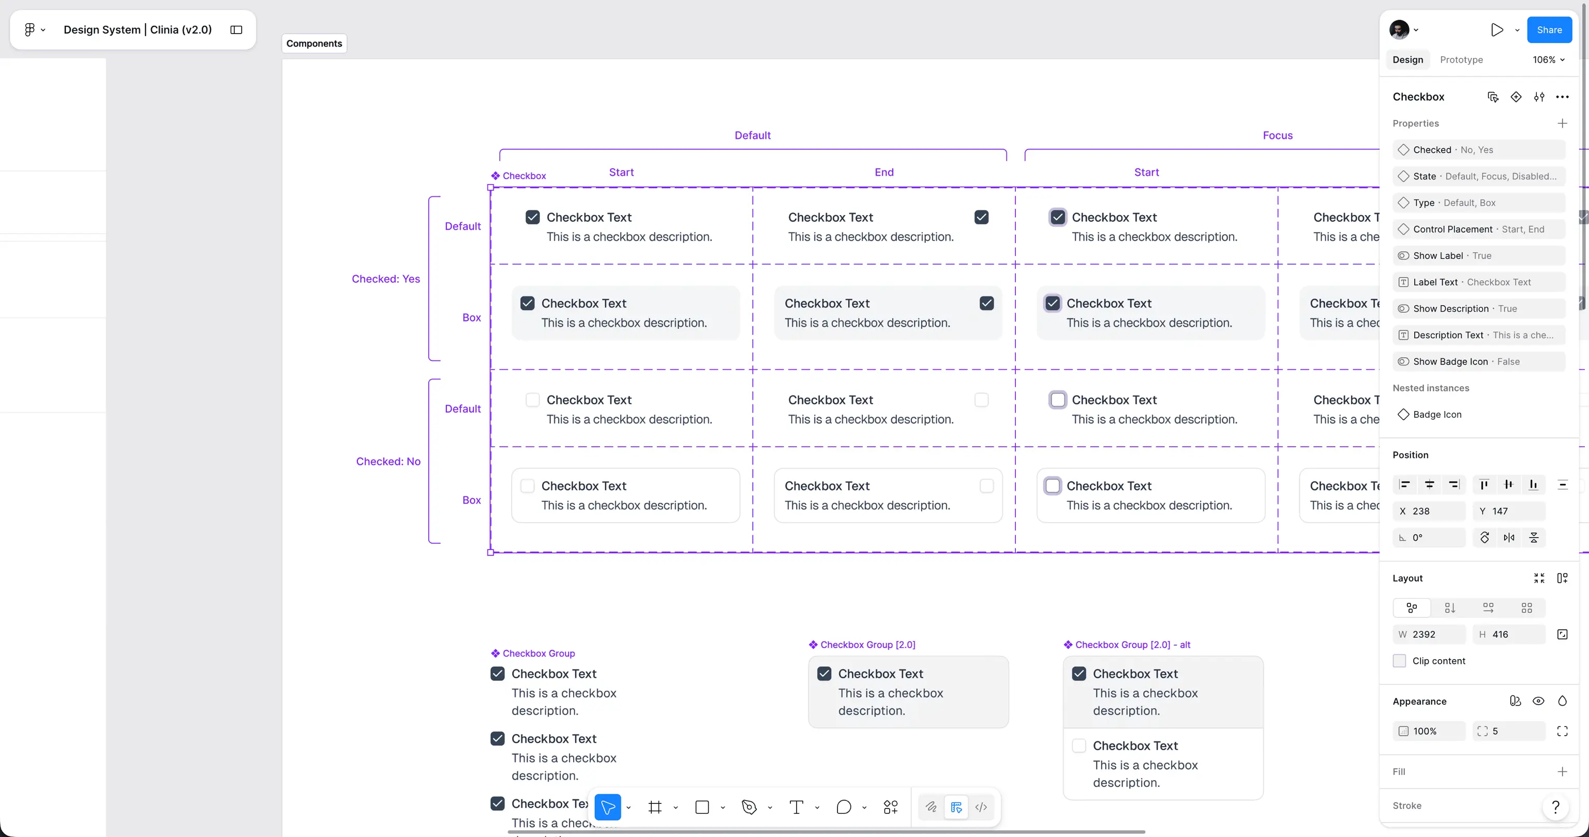Select grid auto layout mode
Viewport: 1589px width, 837px height.
click(x=1527, y=608)
